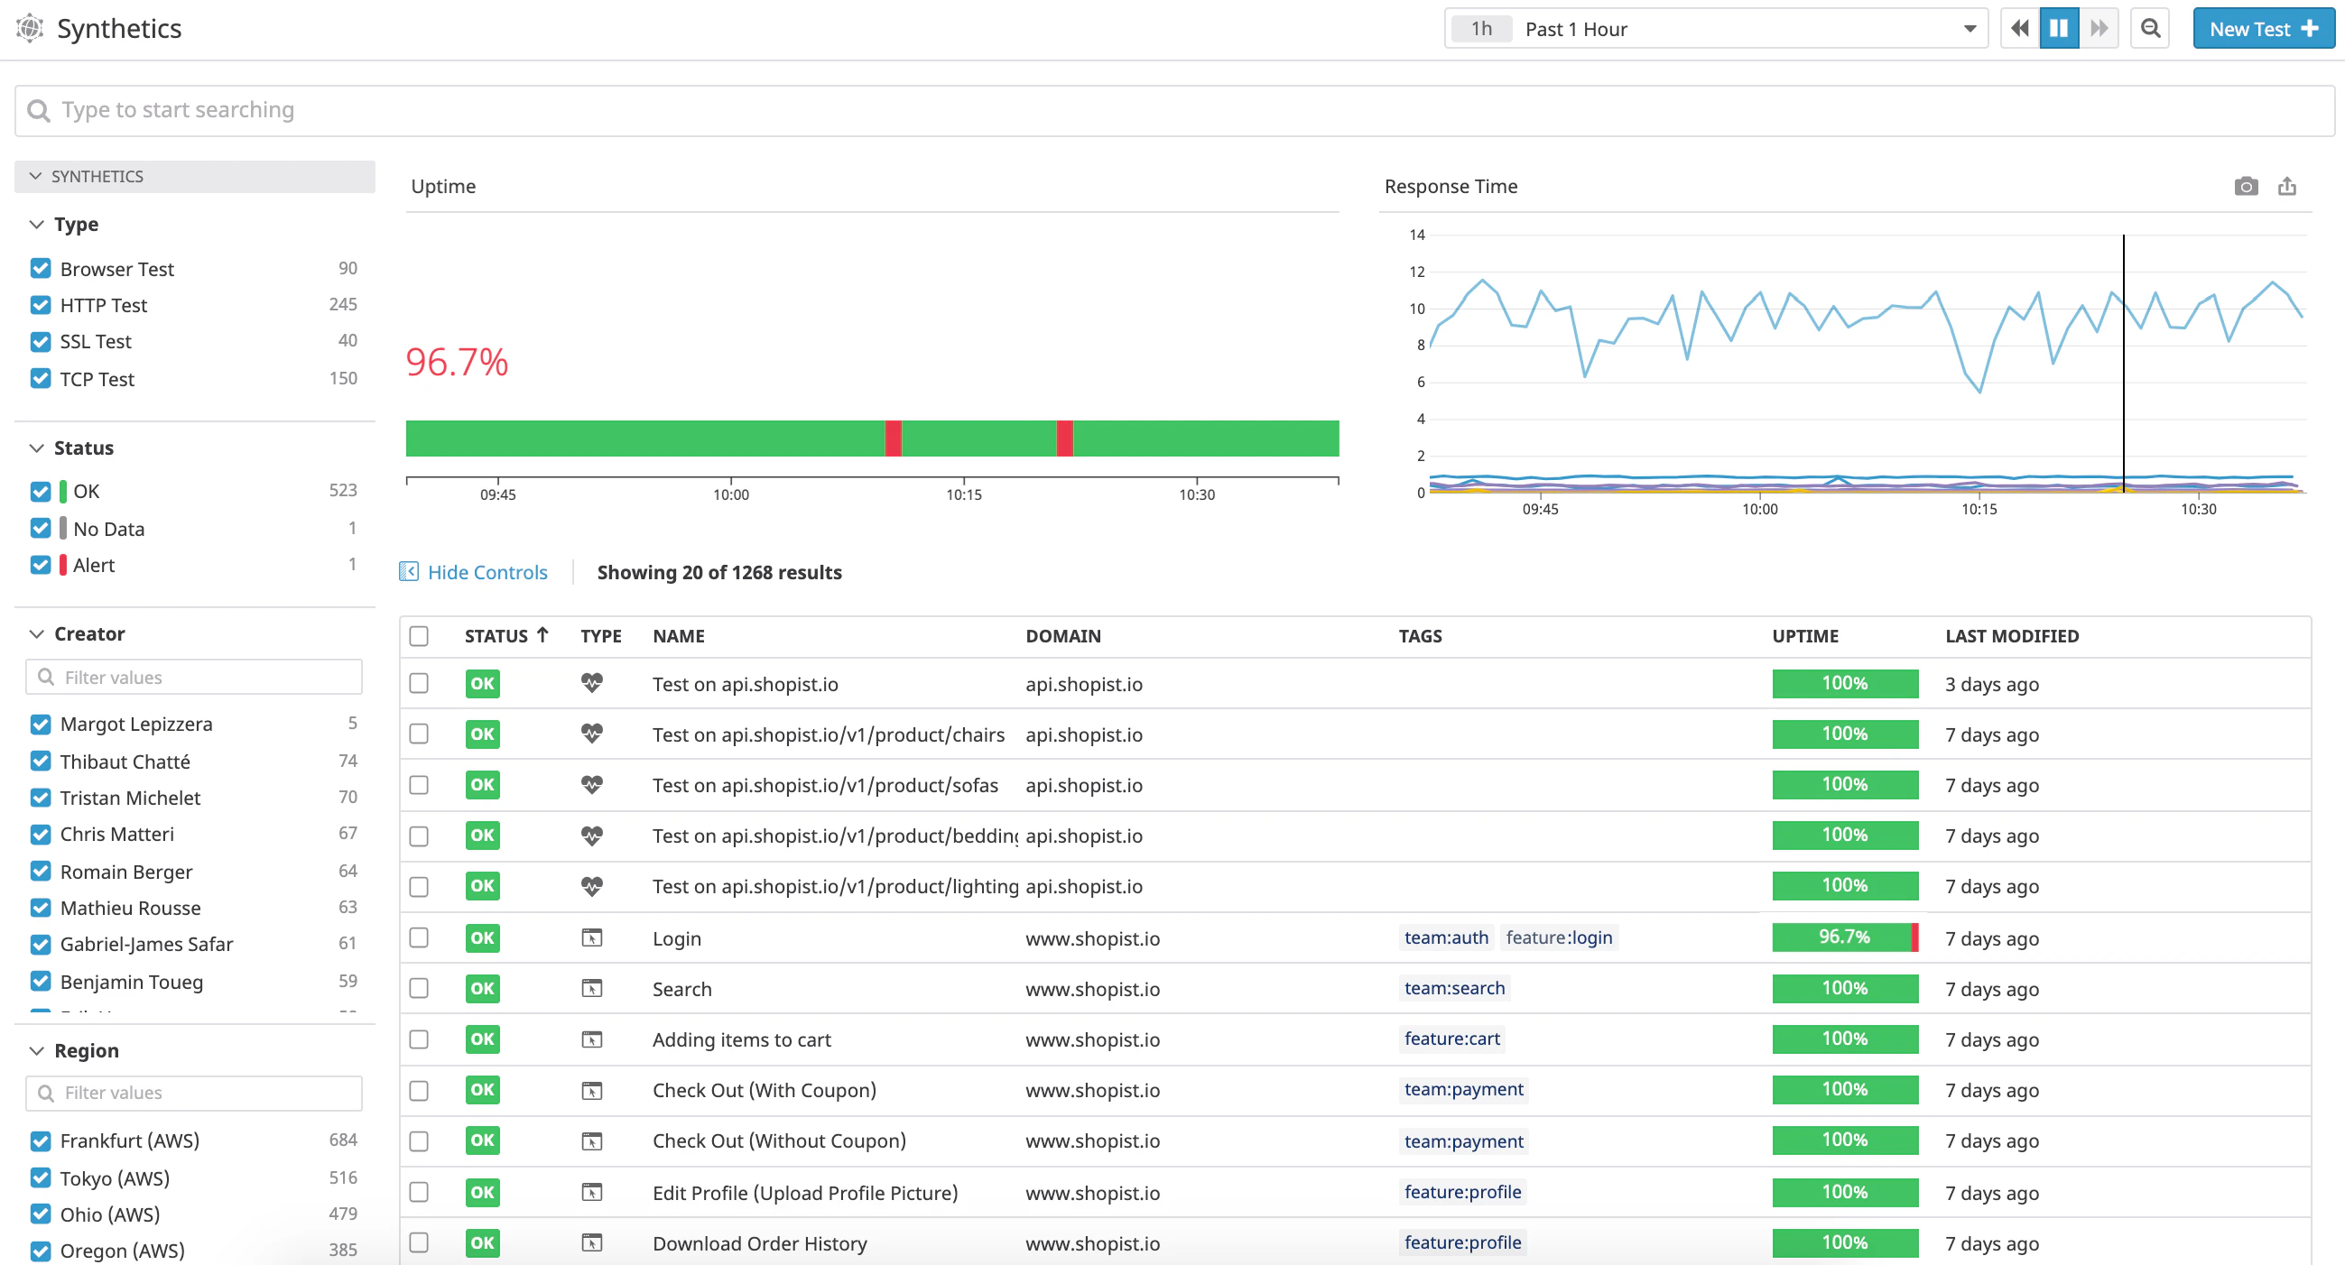Click the first red segment in uptime bar
Viewport: 2345px width, 1265px height.
tap(893, 439)
